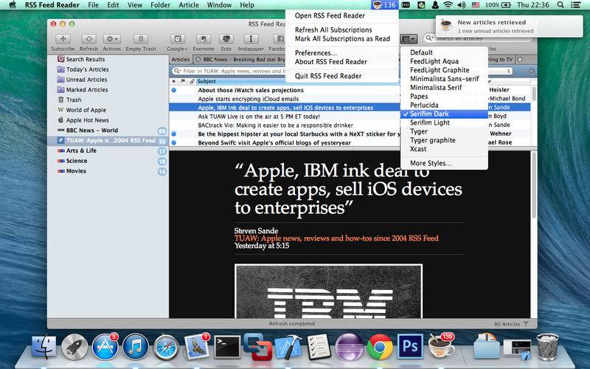Open Finder from the Dock
Screen dimensions: 590x369
coord(44,346)
